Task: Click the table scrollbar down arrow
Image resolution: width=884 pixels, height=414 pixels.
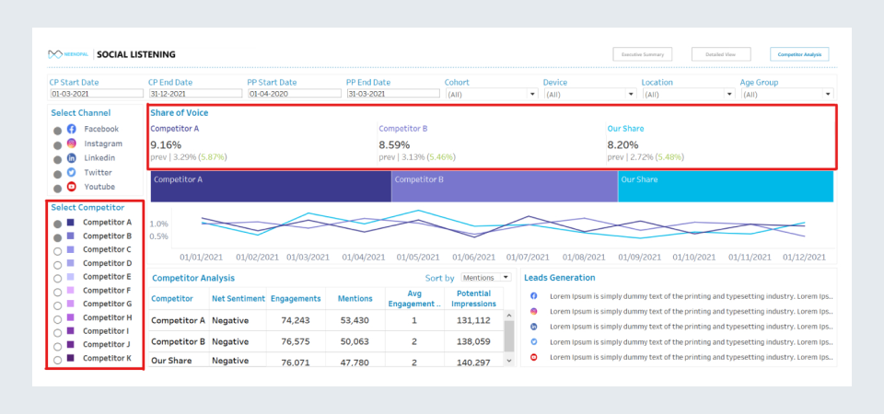Action: tap(509, 360)
